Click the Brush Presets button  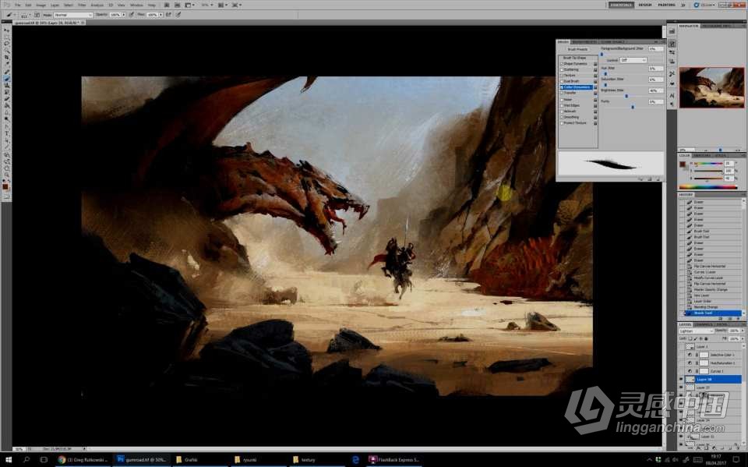pos(577,49)
